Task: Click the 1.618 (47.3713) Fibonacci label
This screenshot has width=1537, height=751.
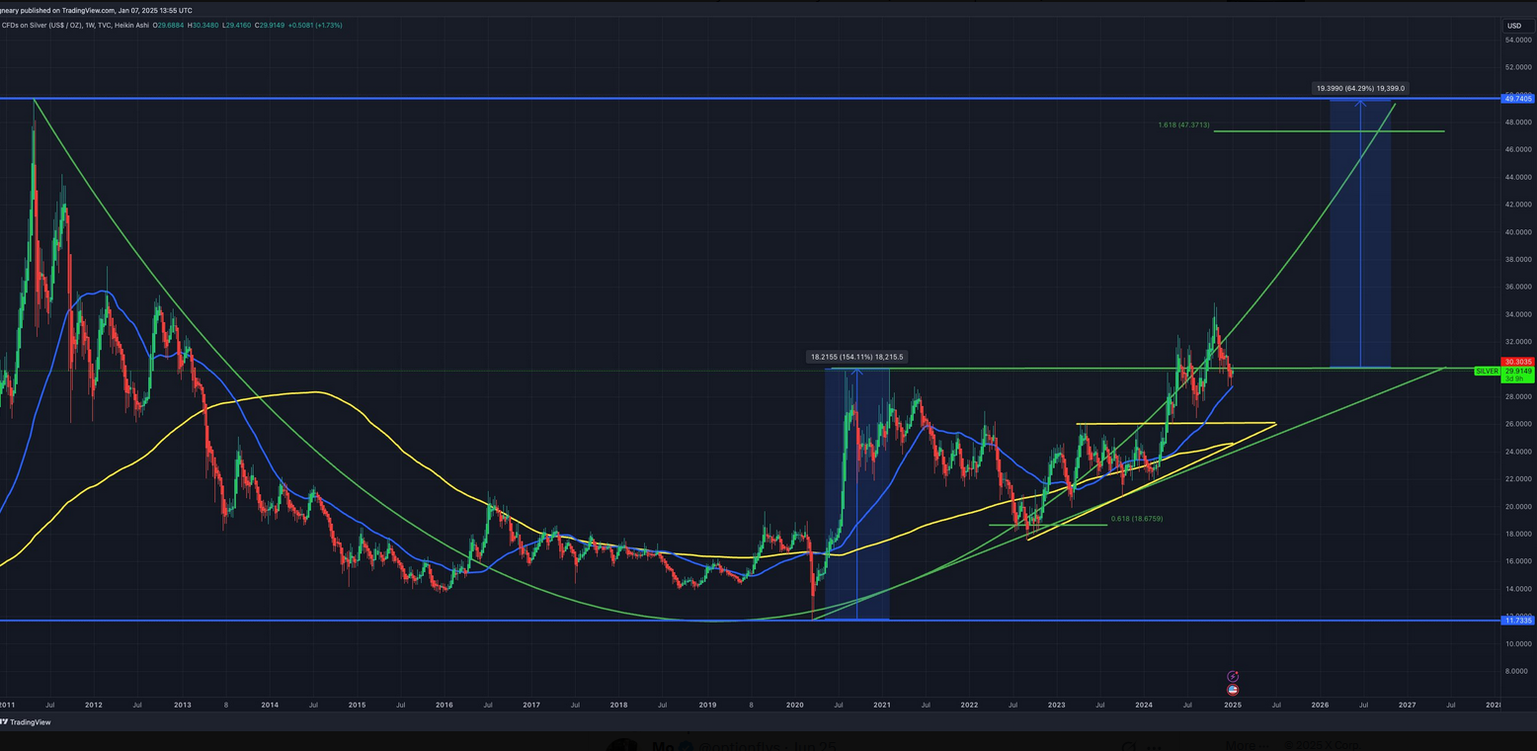Action: point(1184,125)
